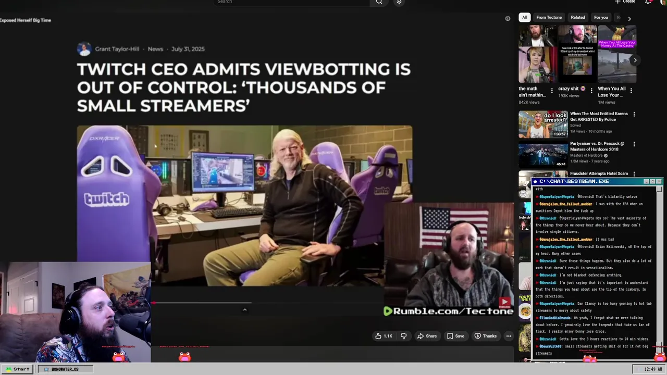
Task: Click the Share button
Action: pos(427,336)
